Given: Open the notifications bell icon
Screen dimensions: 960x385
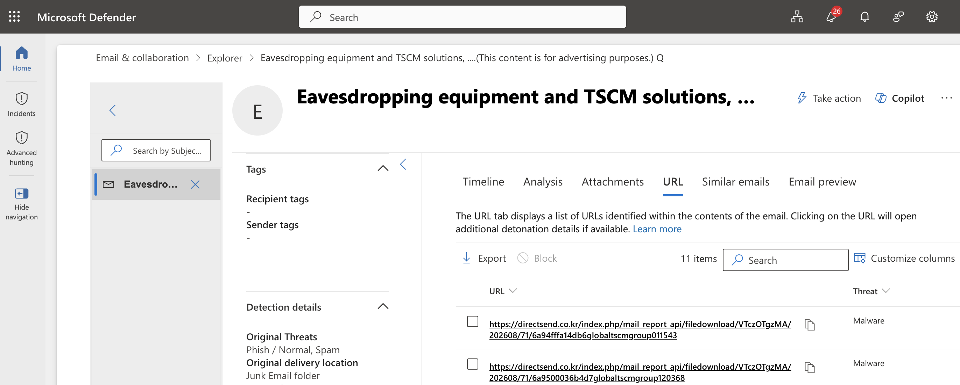Looking at the screenshot, I should 864,17.
